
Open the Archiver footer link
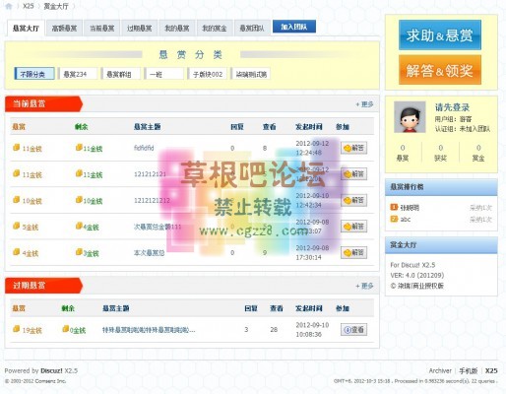pyautogui.click(x=440, y=370)
